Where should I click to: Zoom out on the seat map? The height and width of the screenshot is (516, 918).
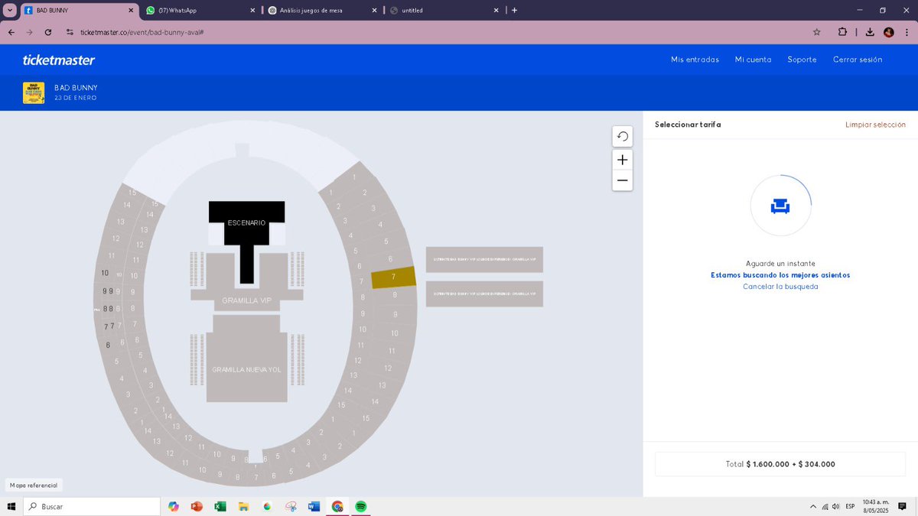(623, 180)
